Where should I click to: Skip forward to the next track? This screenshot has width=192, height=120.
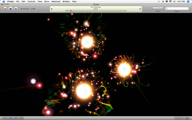(x=16, y=9)
